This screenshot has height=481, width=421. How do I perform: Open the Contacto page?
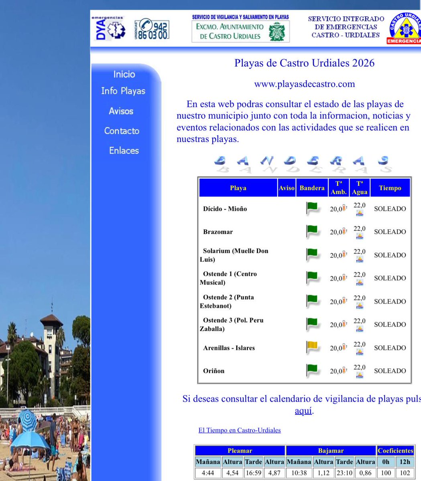point(122,131)
